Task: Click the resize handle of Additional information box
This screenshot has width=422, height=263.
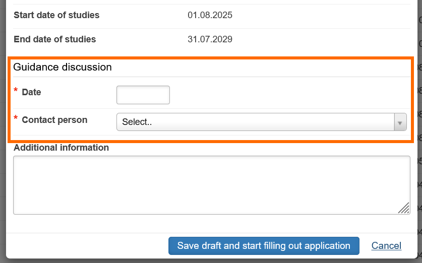Action: [x=404, y=208]
